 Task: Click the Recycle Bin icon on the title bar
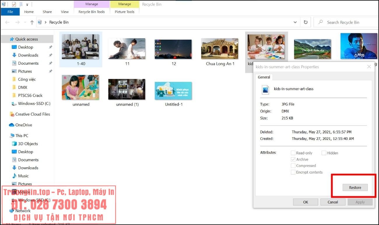pyautogui.click(x=3, y=4)
